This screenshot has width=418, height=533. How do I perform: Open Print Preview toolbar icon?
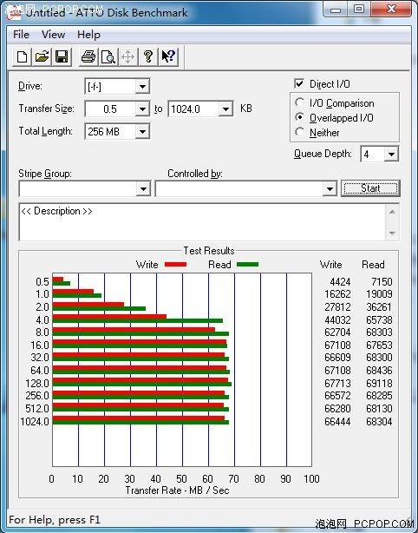tap(108, 56)
